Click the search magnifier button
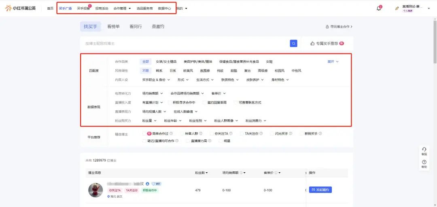 point(293,43)
